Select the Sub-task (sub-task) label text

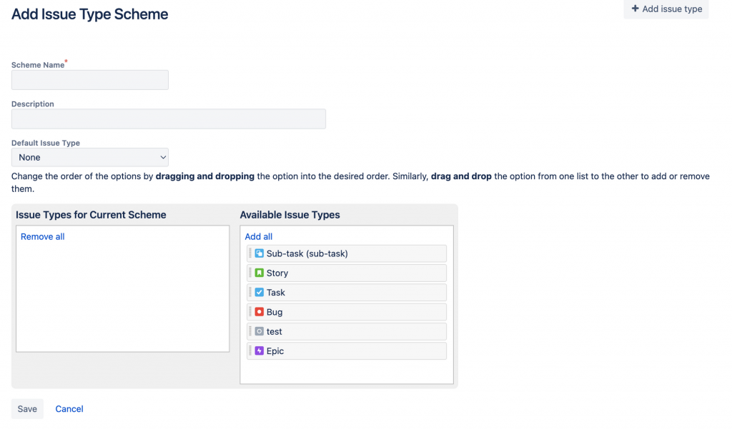307,253
